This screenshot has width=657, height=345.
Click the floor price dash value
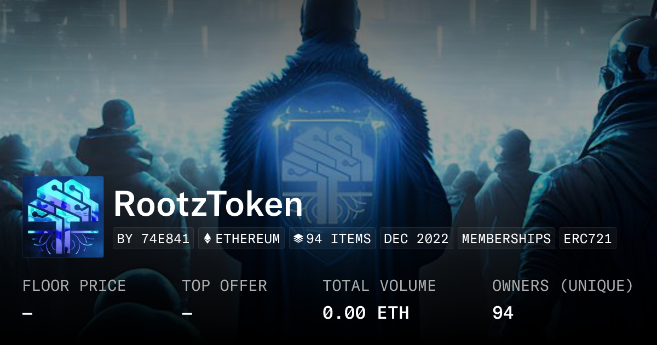pyautogui.click(x=27, y=314)
